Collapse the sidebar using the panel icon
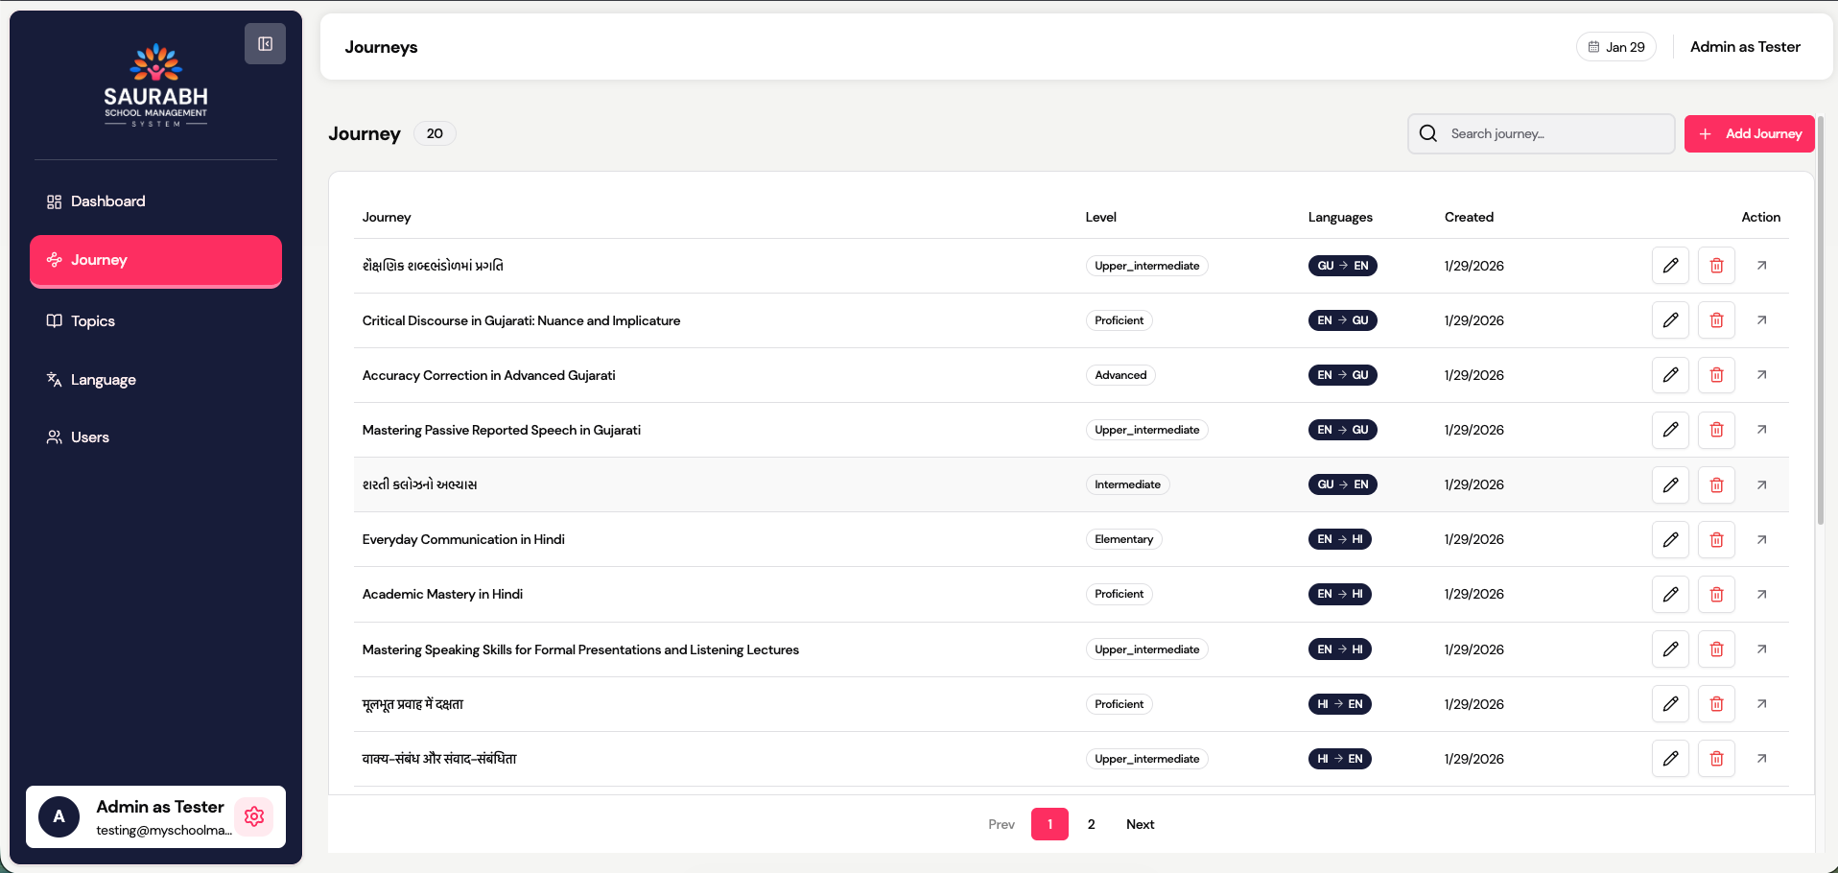 click(265, 44)
